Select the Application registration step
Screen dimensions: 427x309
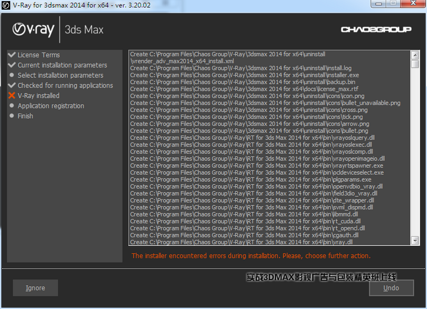point(51,106)
